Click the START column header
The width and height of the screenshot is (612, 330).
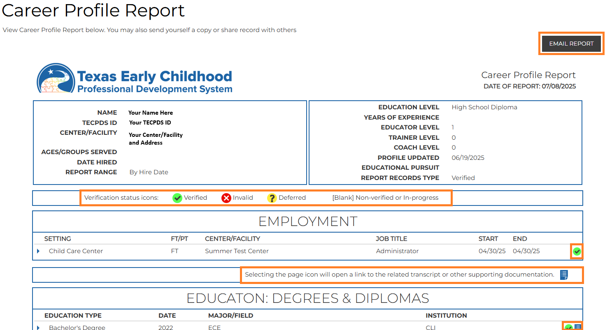[x=488, y=239]
